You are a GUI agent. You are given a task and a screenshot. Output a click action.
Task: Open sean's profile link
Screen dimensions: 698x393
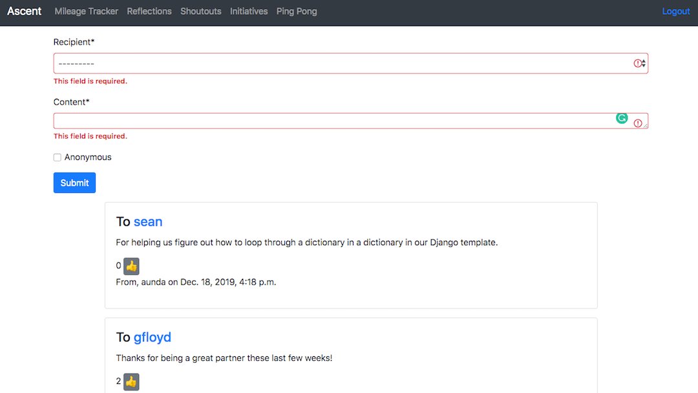point(148,221)
